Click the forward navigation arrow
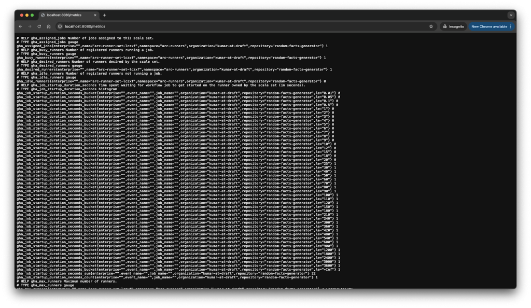The image size is (531, 308). tap(30, 26)
